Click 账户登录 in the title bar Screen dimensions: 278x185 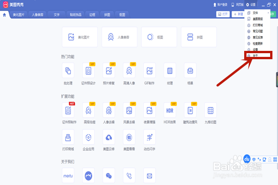pos(221,5)
